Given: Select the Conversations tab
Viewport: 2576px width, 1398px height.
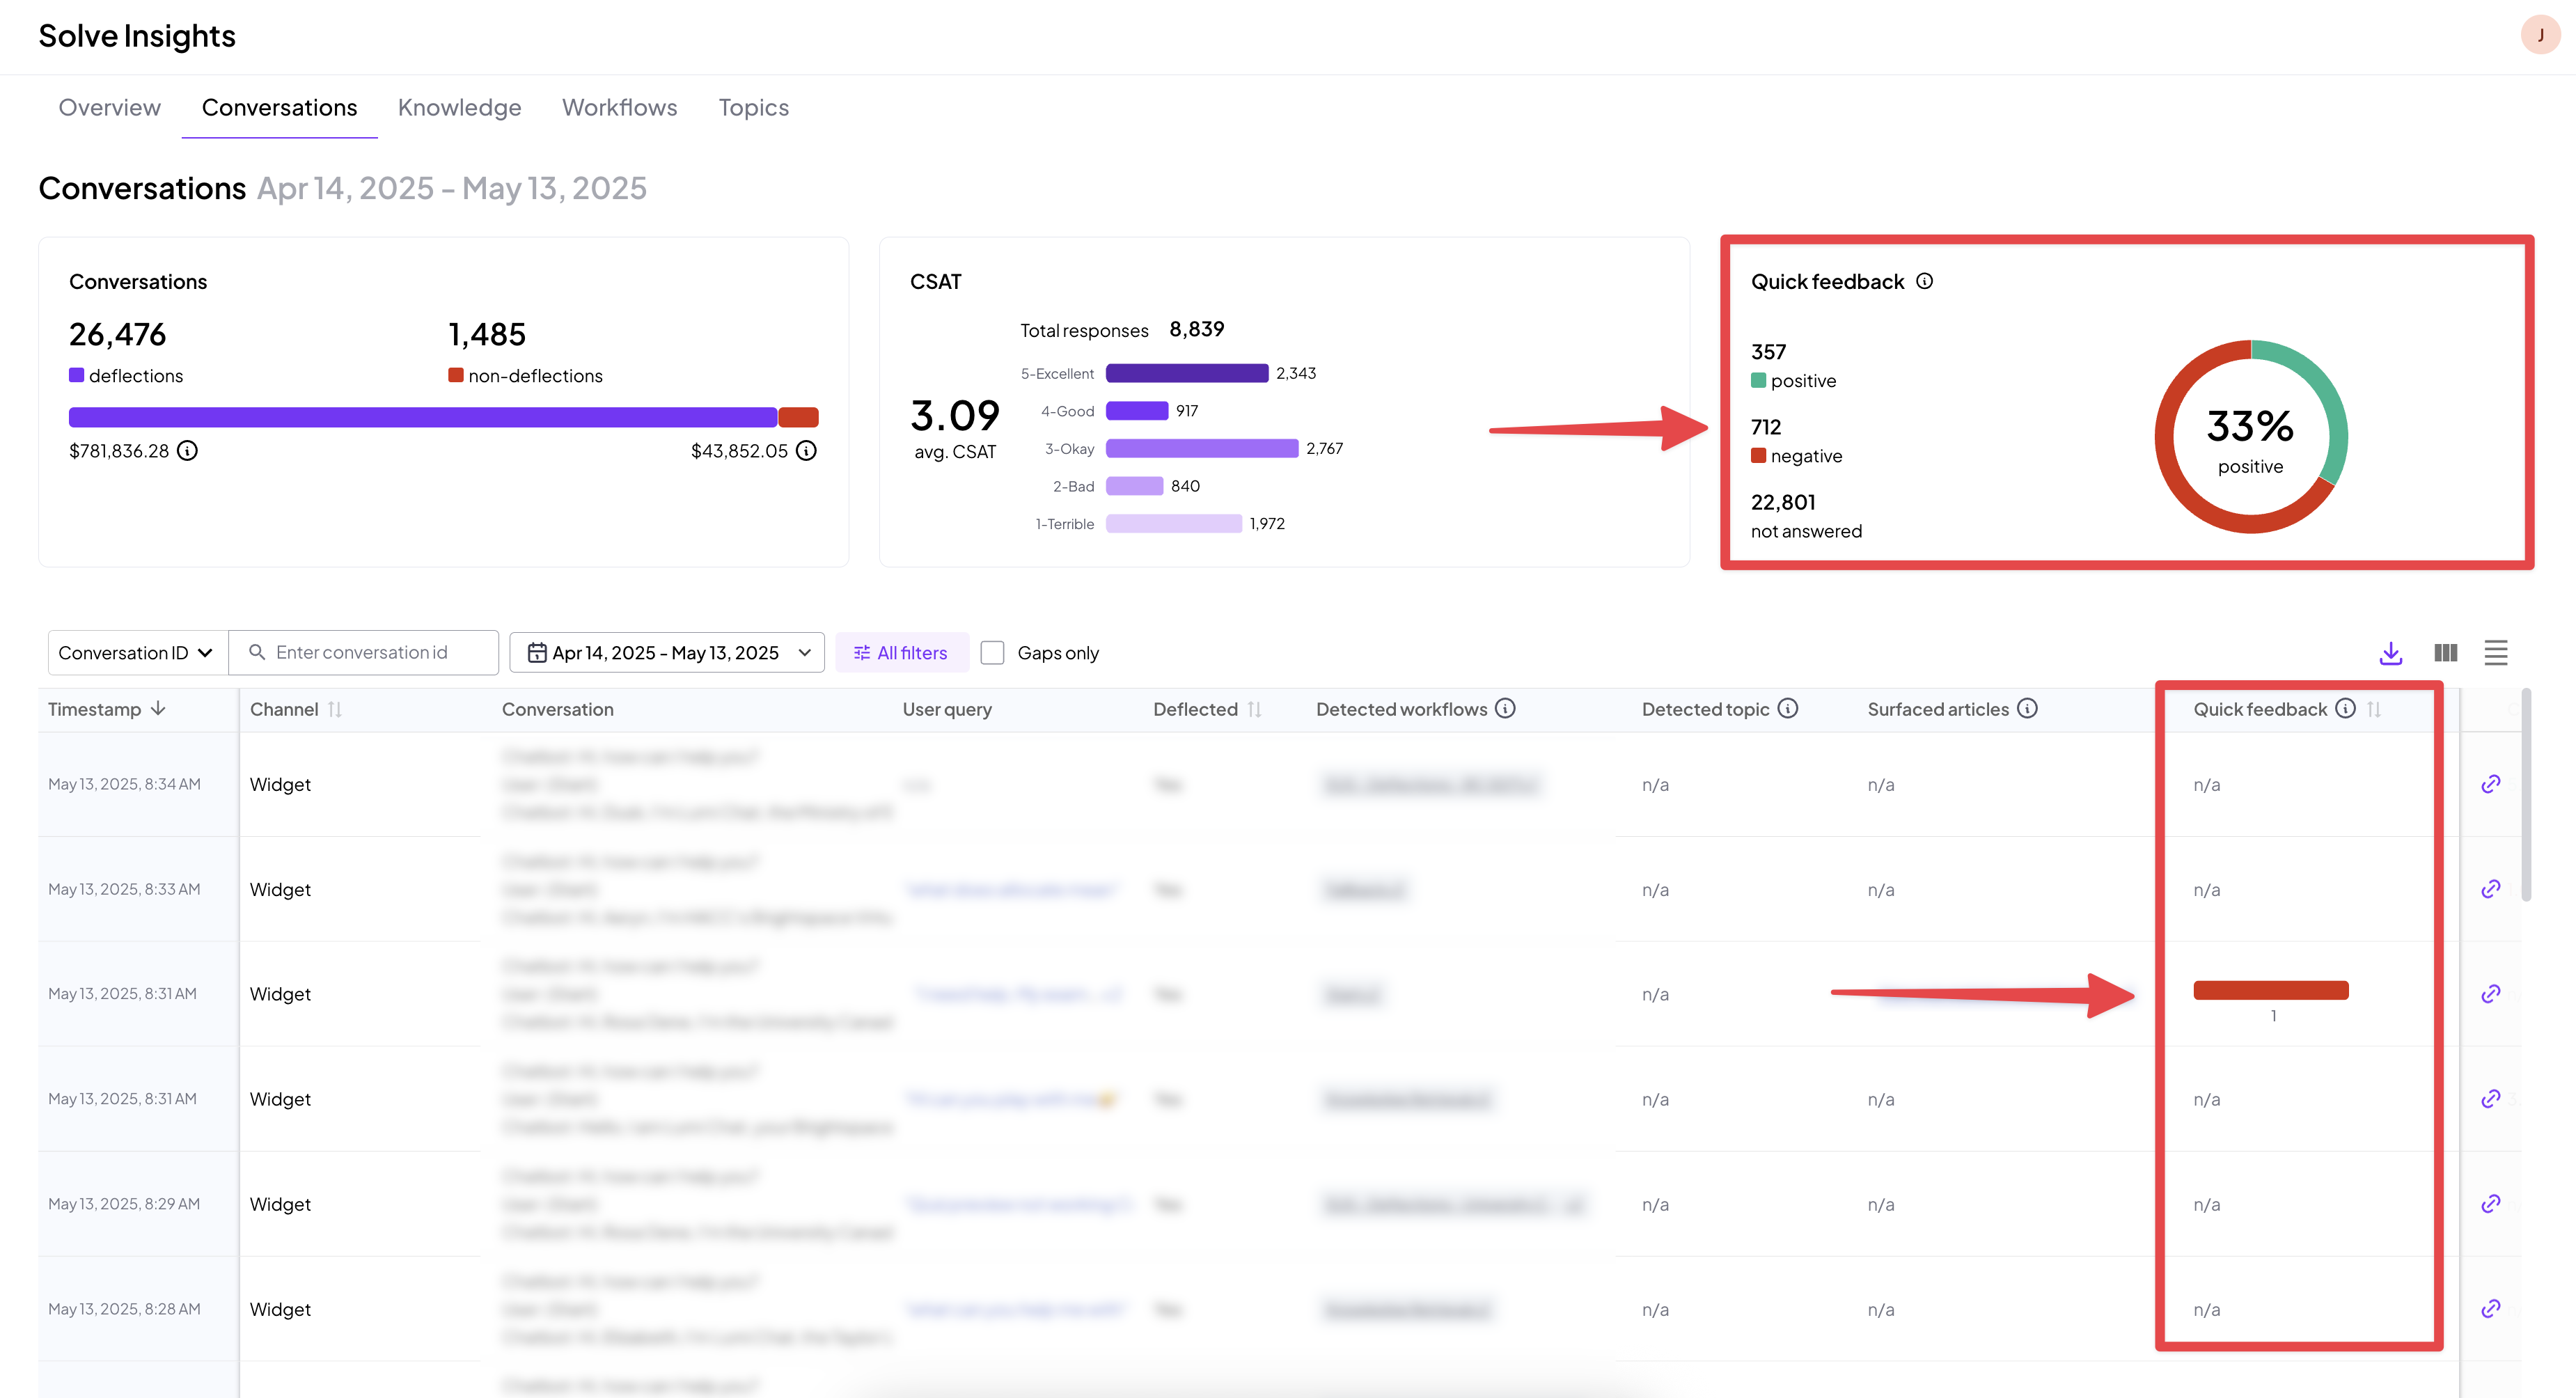Looking at the screenshot, I should coord(279,108).
